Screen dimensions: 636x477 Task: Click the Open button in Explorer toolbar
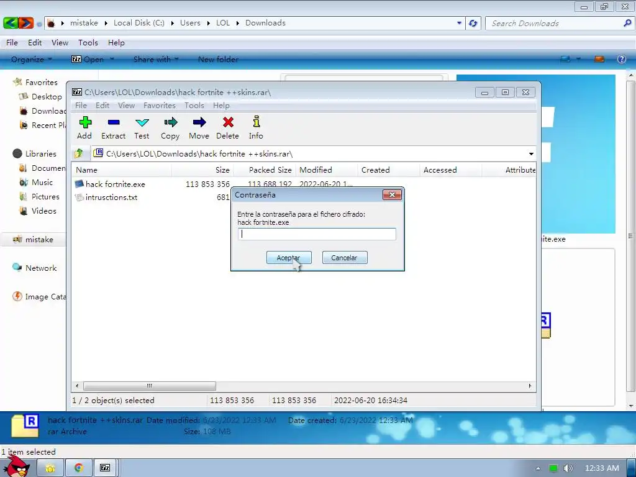pyautogui.click(x=88, y=59)
